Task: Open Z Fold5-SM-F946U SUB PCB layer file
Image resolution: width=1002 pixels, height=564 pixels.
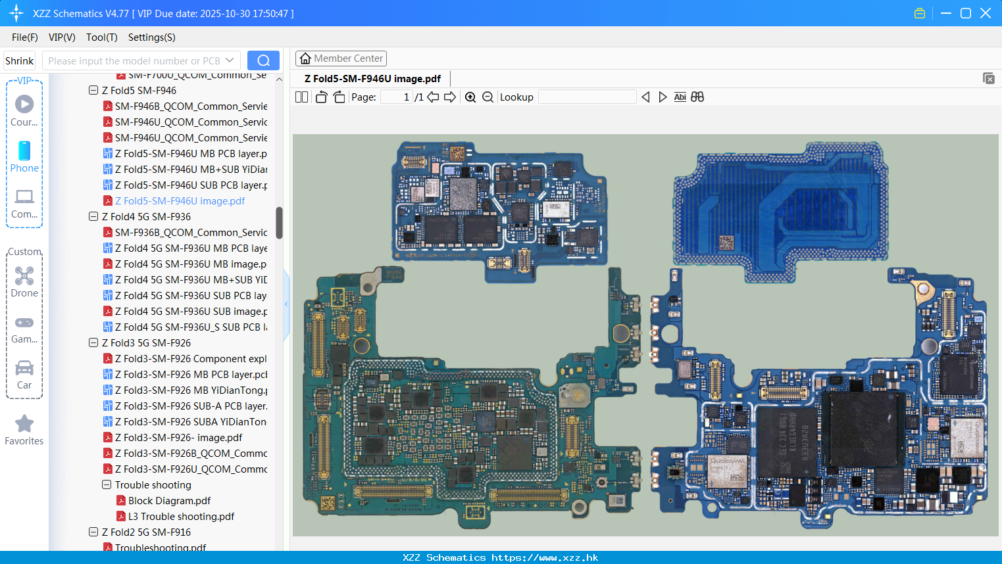Action: tap(185, 185)
